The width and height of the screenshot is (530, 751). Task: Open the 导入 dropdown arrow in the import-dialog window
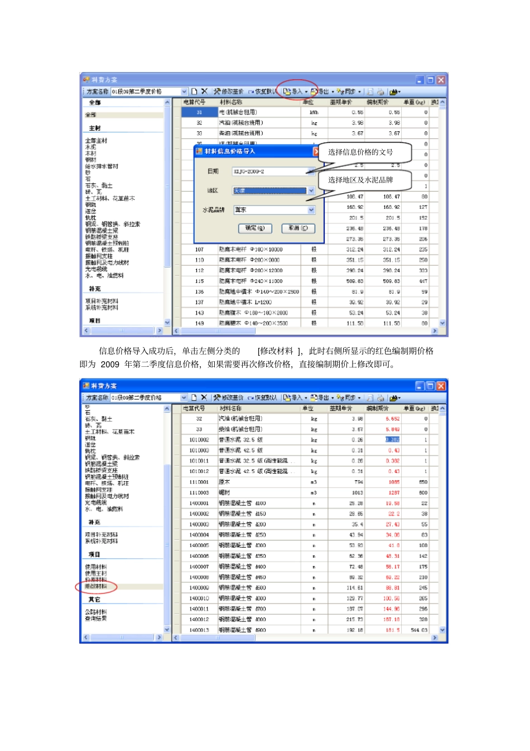pyautogui.click(x=306, y=92)
